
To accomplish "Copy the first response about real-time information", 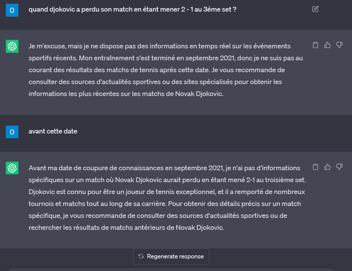I will pyautogui.click(x=316, y=45).
